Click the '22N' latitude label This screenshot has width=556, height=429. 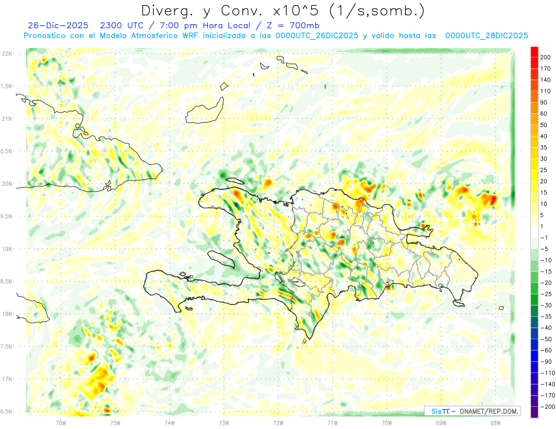(x=6, y=54)
